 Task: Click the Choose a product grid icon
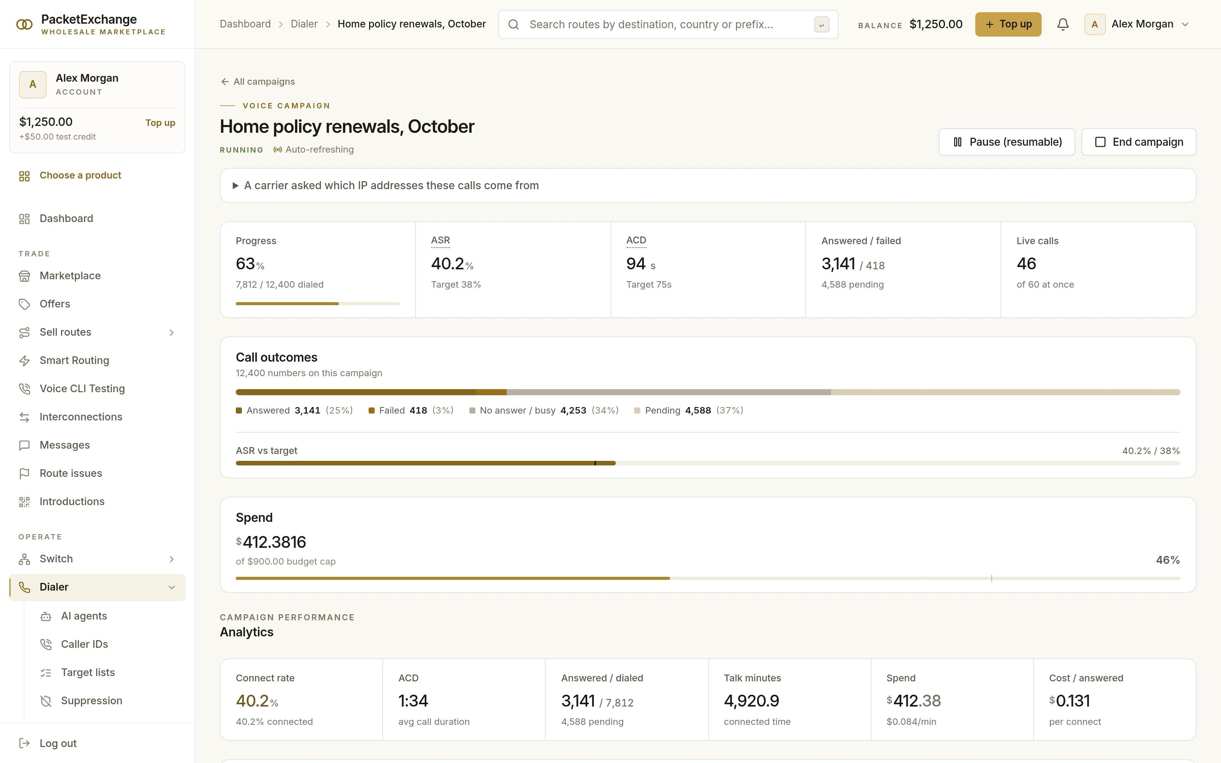[x=24, y=176]
